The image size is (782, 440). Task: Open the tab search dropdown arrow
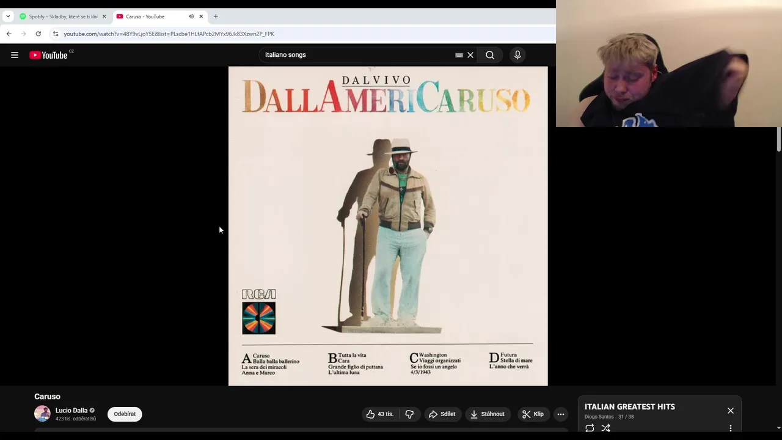[x=8, y=16]
